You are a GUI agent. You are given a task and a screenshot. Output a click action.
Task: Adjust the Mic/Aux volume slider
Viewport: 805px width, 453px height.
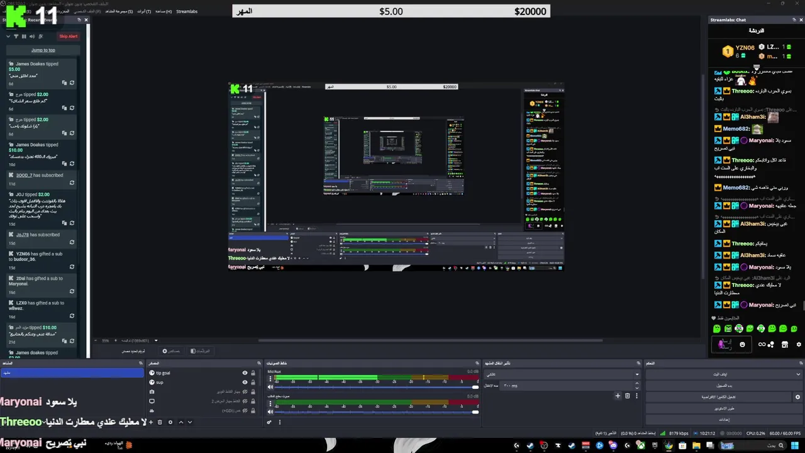[377, 387]
